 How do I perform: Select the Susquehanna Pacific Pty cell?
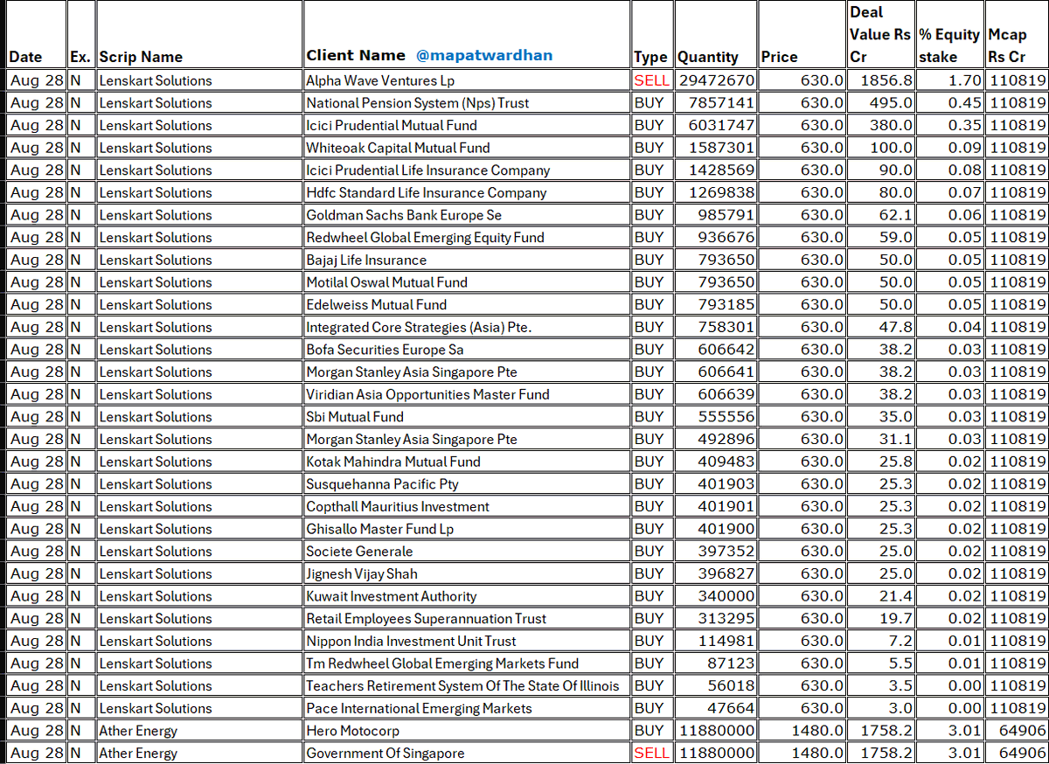click(x=467, y=484)
